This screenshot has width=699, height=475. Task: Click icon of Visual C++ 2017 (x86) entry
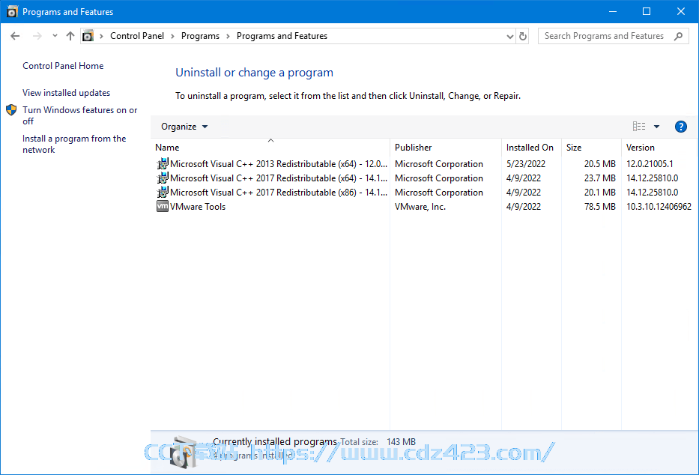163,193
